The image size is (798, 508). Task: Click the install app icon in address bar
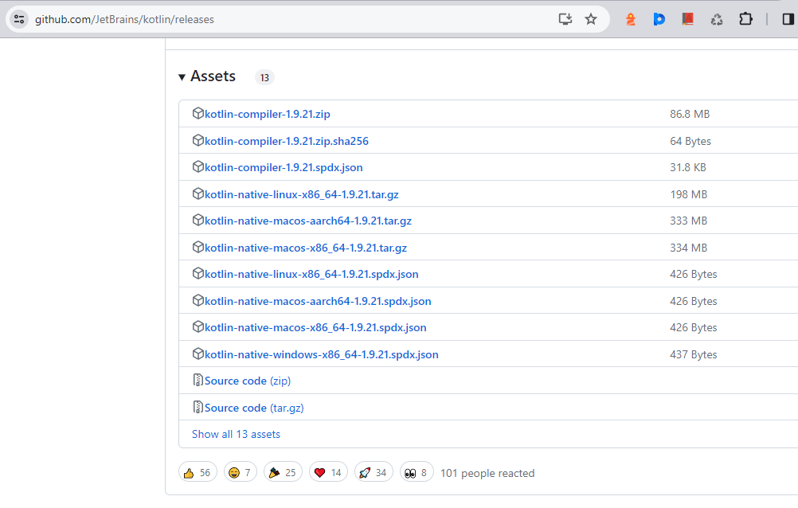[x=565, y=19]
